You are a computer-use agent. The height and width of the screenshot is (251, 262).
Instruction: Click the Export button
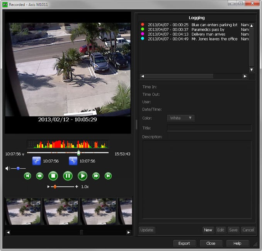(x=184, y=243)
